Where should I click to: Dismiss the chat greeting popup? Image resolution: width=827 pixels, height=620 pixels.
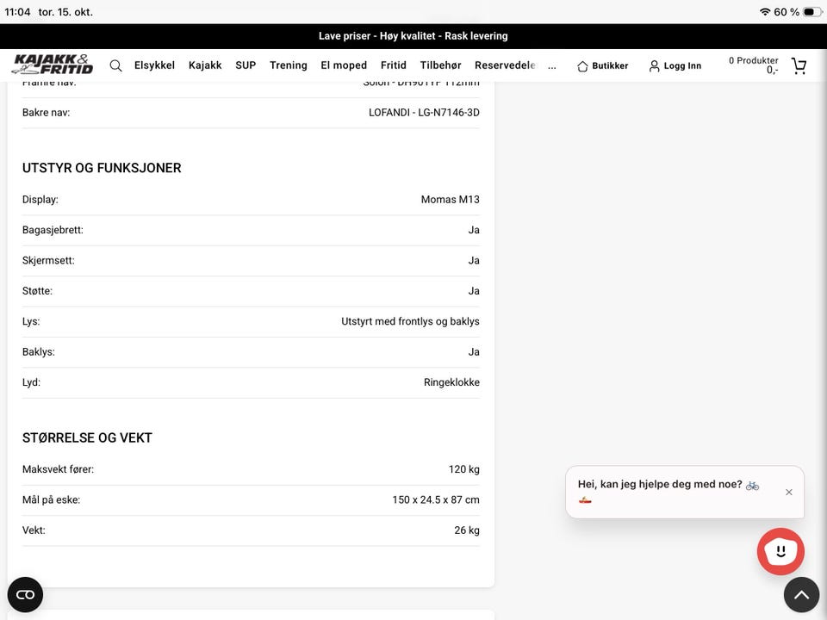tap(789, 492)
